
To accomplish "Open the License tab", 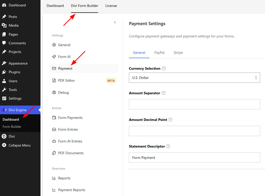I will 111,6.
